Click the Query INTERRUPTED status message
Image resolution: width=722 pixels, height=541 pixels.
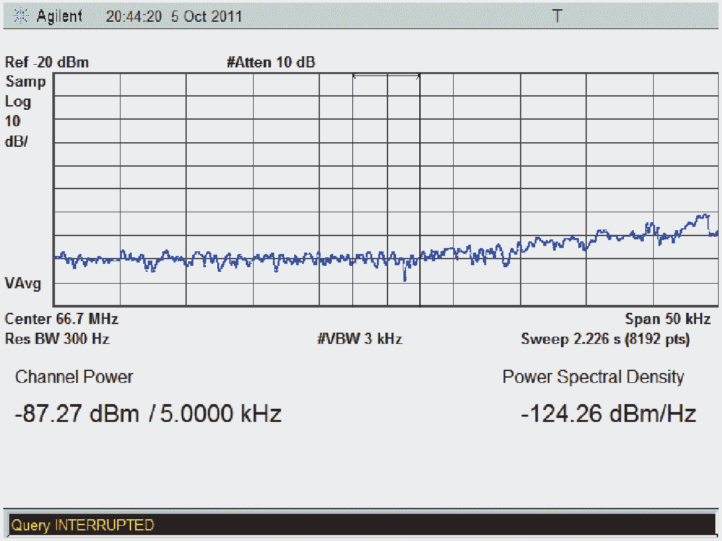[x=83, y=525]
